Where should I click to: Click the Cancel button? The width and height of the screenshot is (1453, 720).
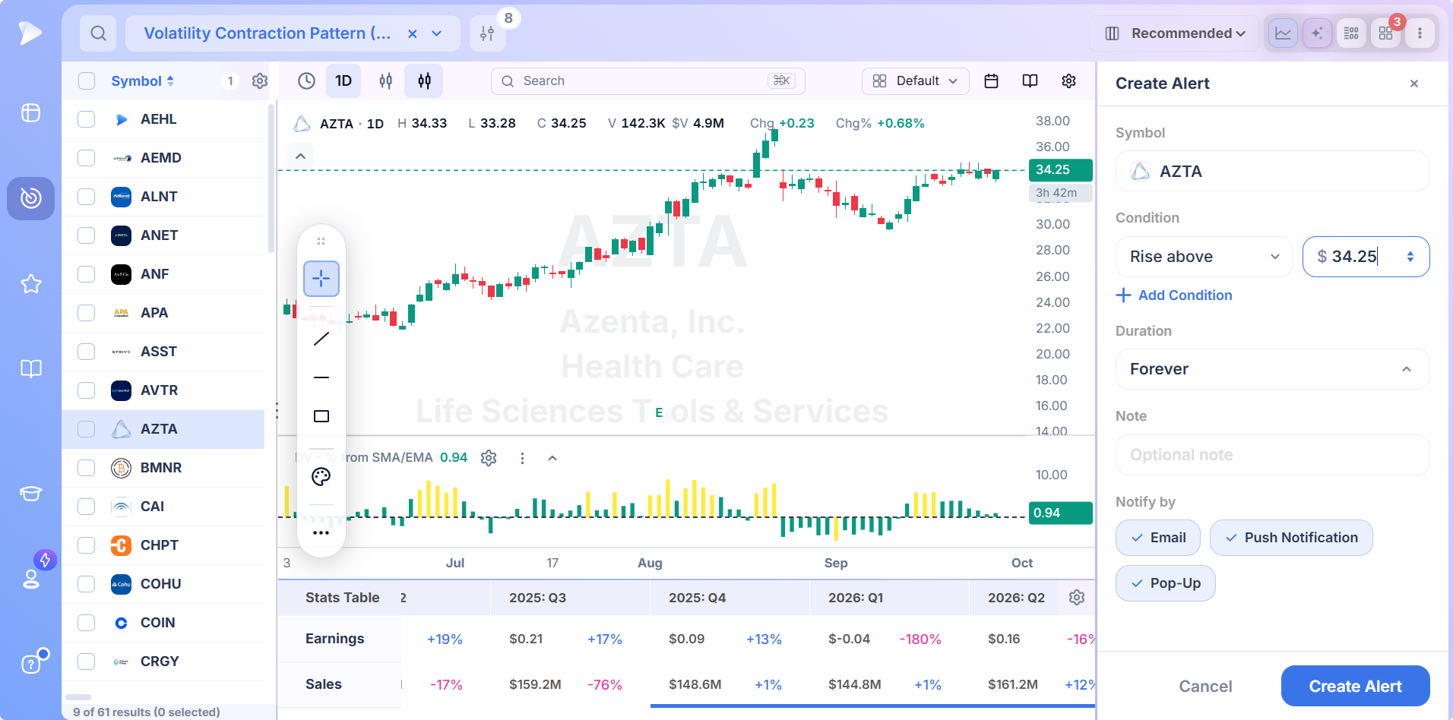pyautogui.click(x=1205, y=686)
